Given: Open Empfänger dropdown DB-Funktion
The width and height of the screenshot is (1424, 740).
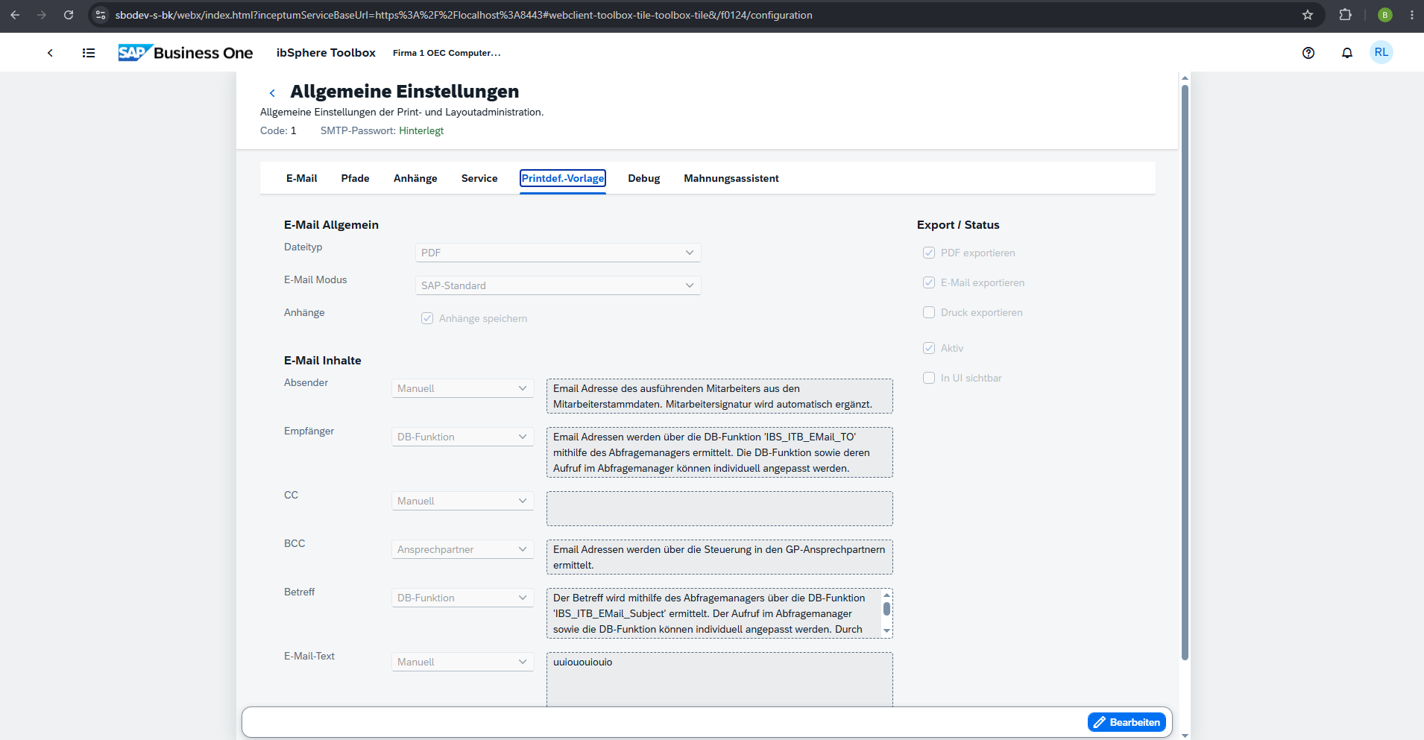Looking at the screenshot, I should (463, 437).
